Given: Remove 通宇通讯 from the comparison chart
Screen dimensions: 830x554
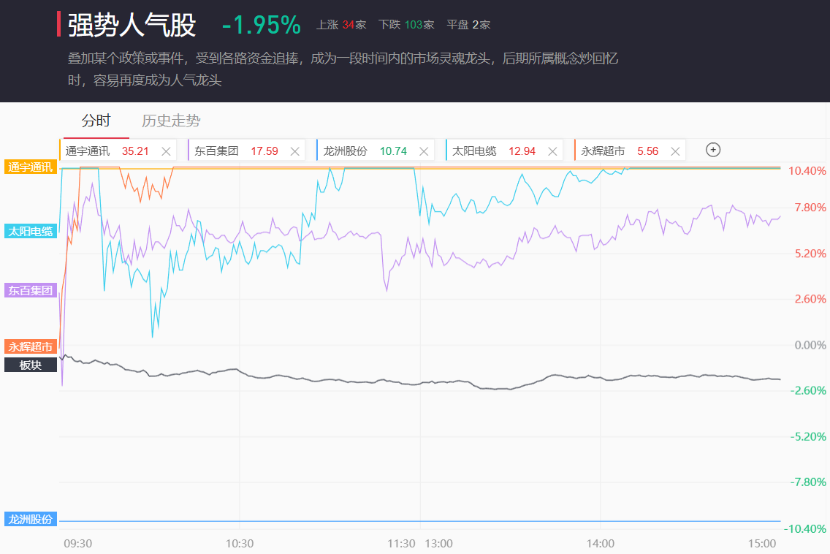Looking at the screenshot, I should [x=166, y=151].
